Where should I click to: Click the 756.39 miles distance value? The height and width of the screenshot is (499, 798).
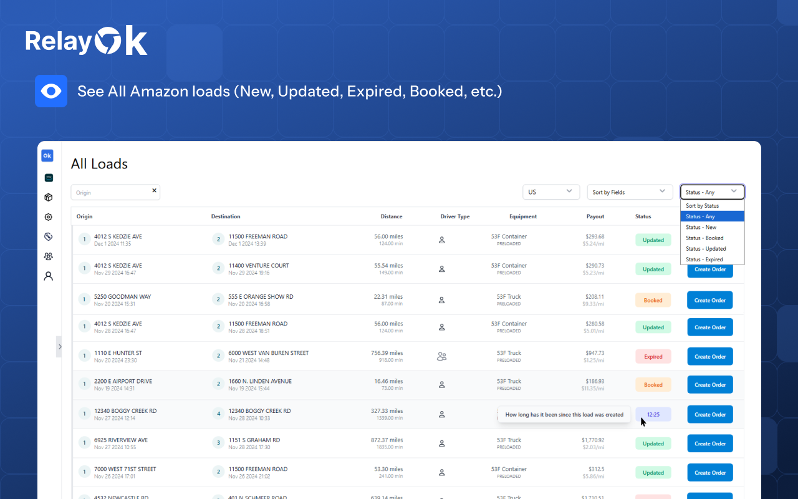tap(387, 353)
